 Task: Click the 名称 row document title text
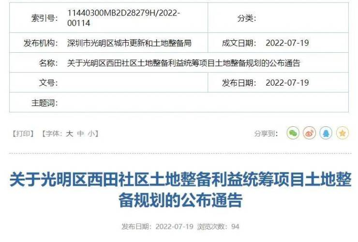[x=183, y=63]
